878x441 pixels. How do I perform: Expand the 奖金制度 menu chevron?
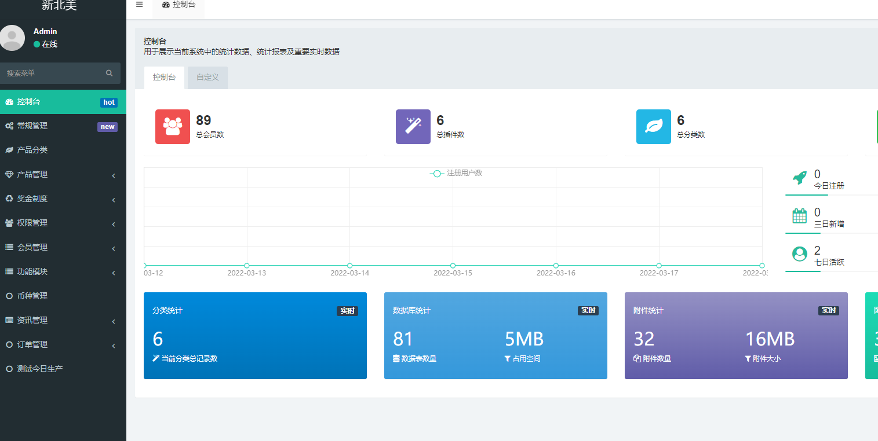click(x=114, y=200)
